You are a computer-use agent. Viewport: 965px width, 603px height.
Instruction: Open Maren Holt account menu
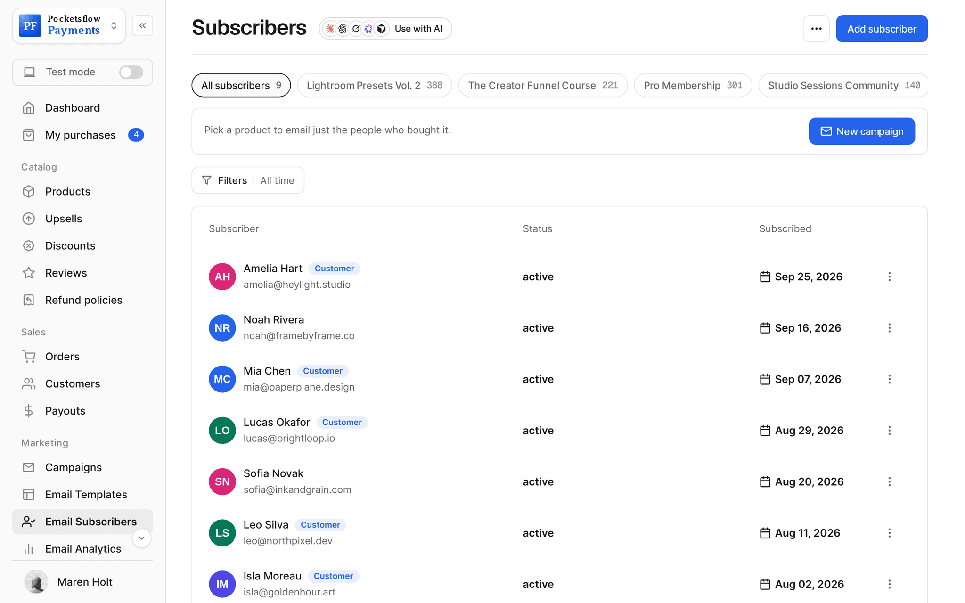coord(82,582)
